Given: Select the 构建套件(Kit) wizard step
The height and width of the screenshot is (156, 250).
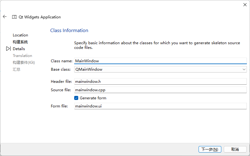Looking at the screenshot, I should 24,62.
